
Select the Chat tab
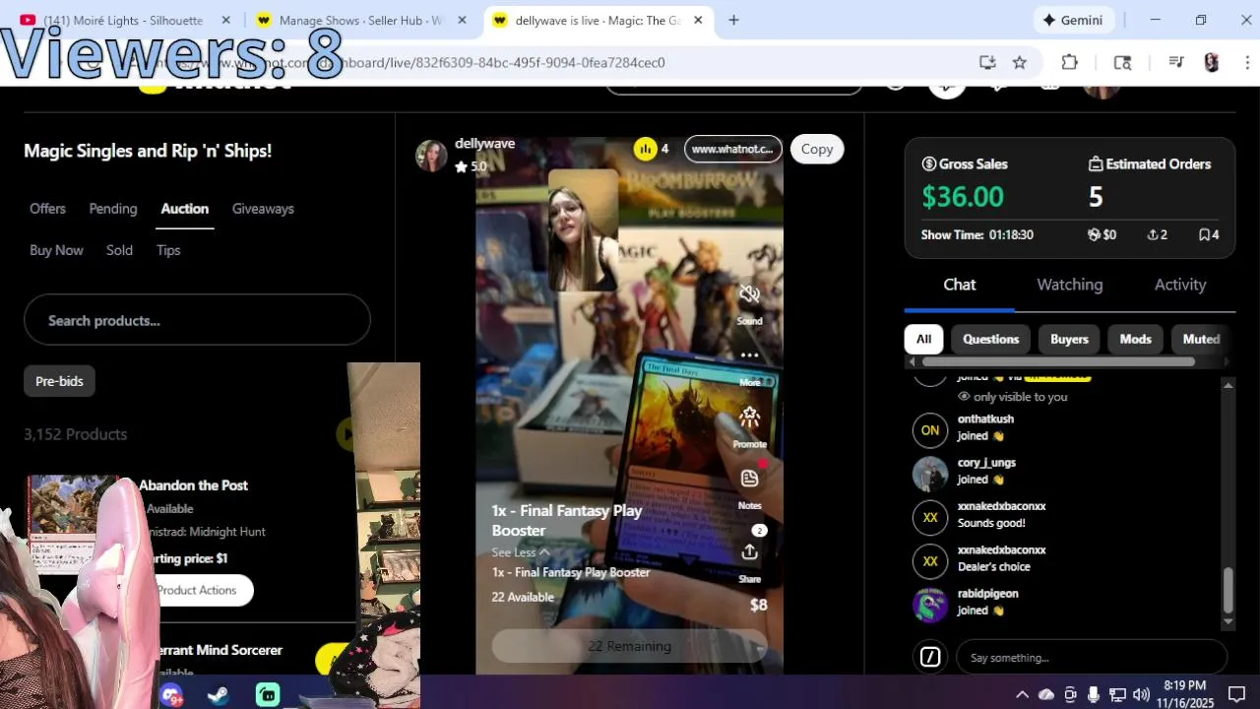(x=960, y=285)
